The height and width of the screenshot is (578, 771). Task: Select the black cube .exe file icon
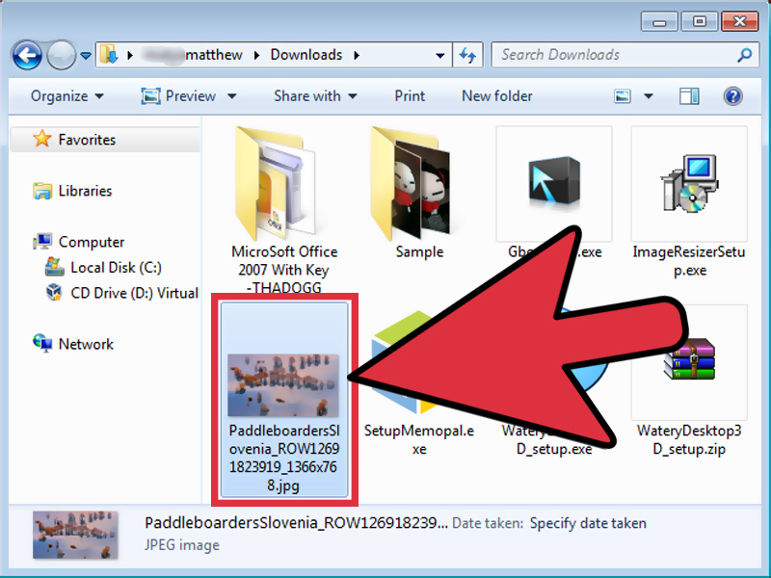pyautogui.click(x=555, y=180)
